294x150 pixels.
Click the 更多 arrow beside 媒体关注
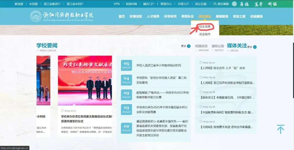click(x=255, y=47)
